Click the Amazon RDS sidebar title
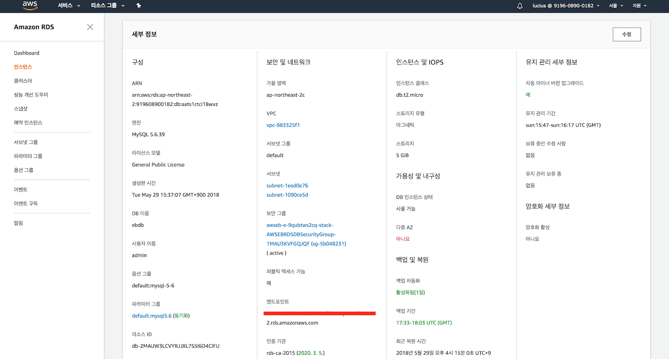Viewport: 669px width, 359px height. (34, 27)
